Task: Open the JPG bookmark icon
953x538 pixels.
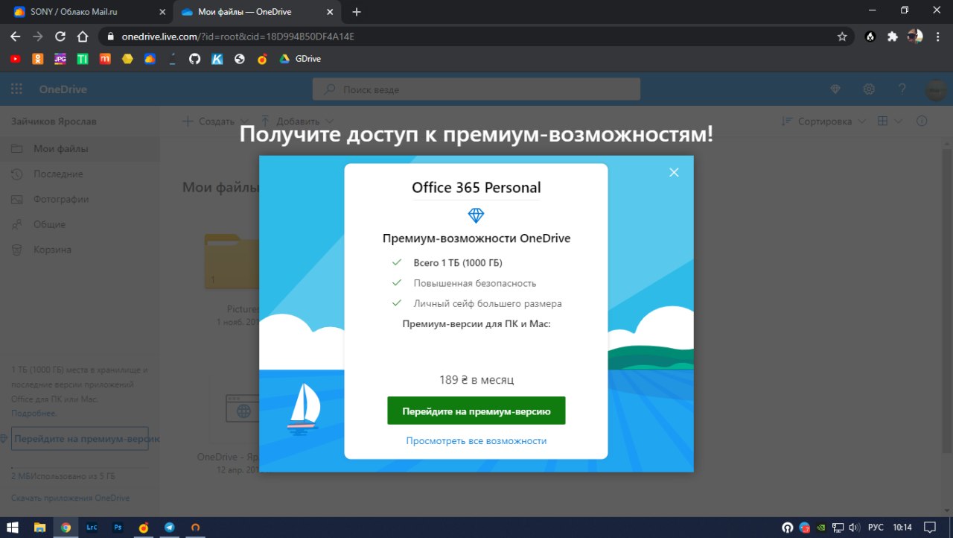Action: [x=60, y=59]
